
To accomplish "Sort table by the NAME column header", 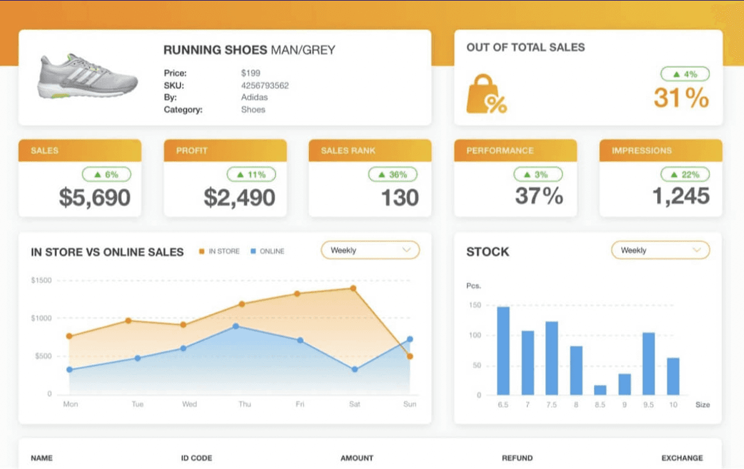I will (42, 458).
